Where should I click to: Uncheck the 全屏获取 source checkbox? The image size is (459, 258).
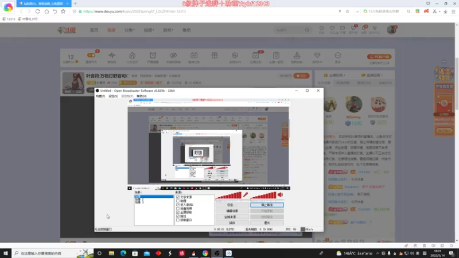(178, 212)
